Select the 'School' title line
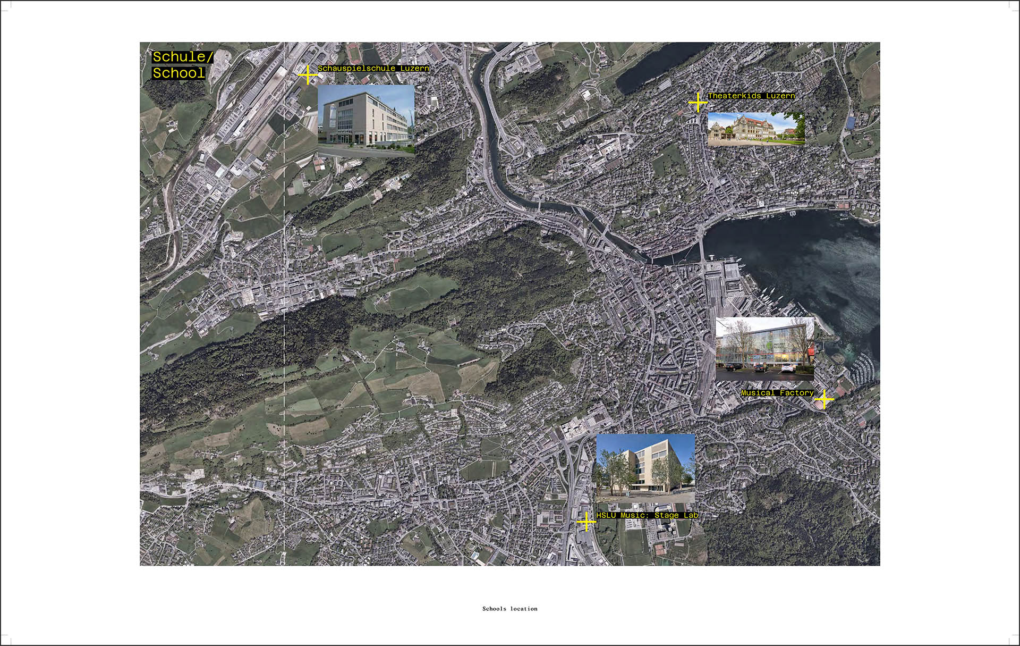Image resolution: width=1020 pixels, height=646 pixels. tap(178, 73)
